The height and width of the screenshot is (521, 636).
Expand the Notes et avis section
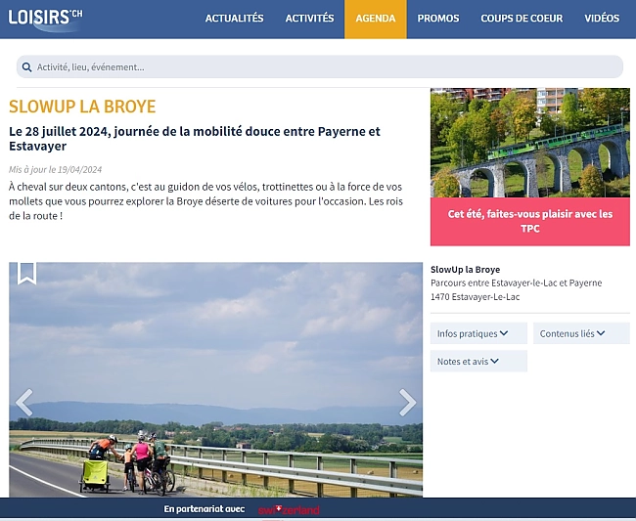477,362
